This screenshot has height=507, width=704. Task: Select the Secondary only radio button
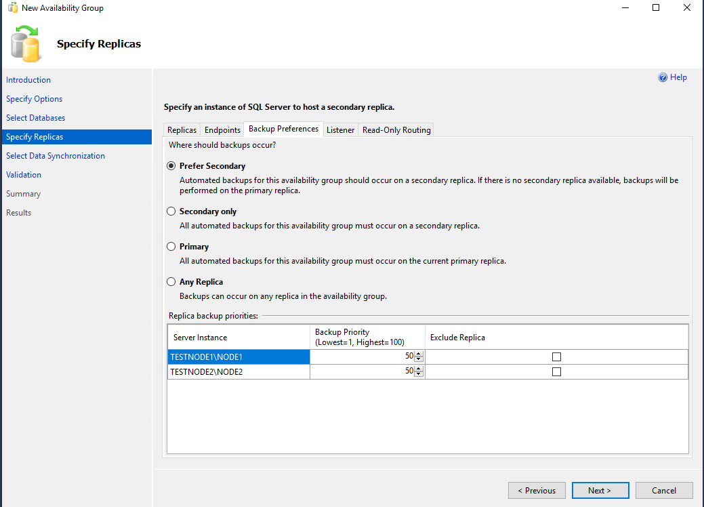[171, 211]
